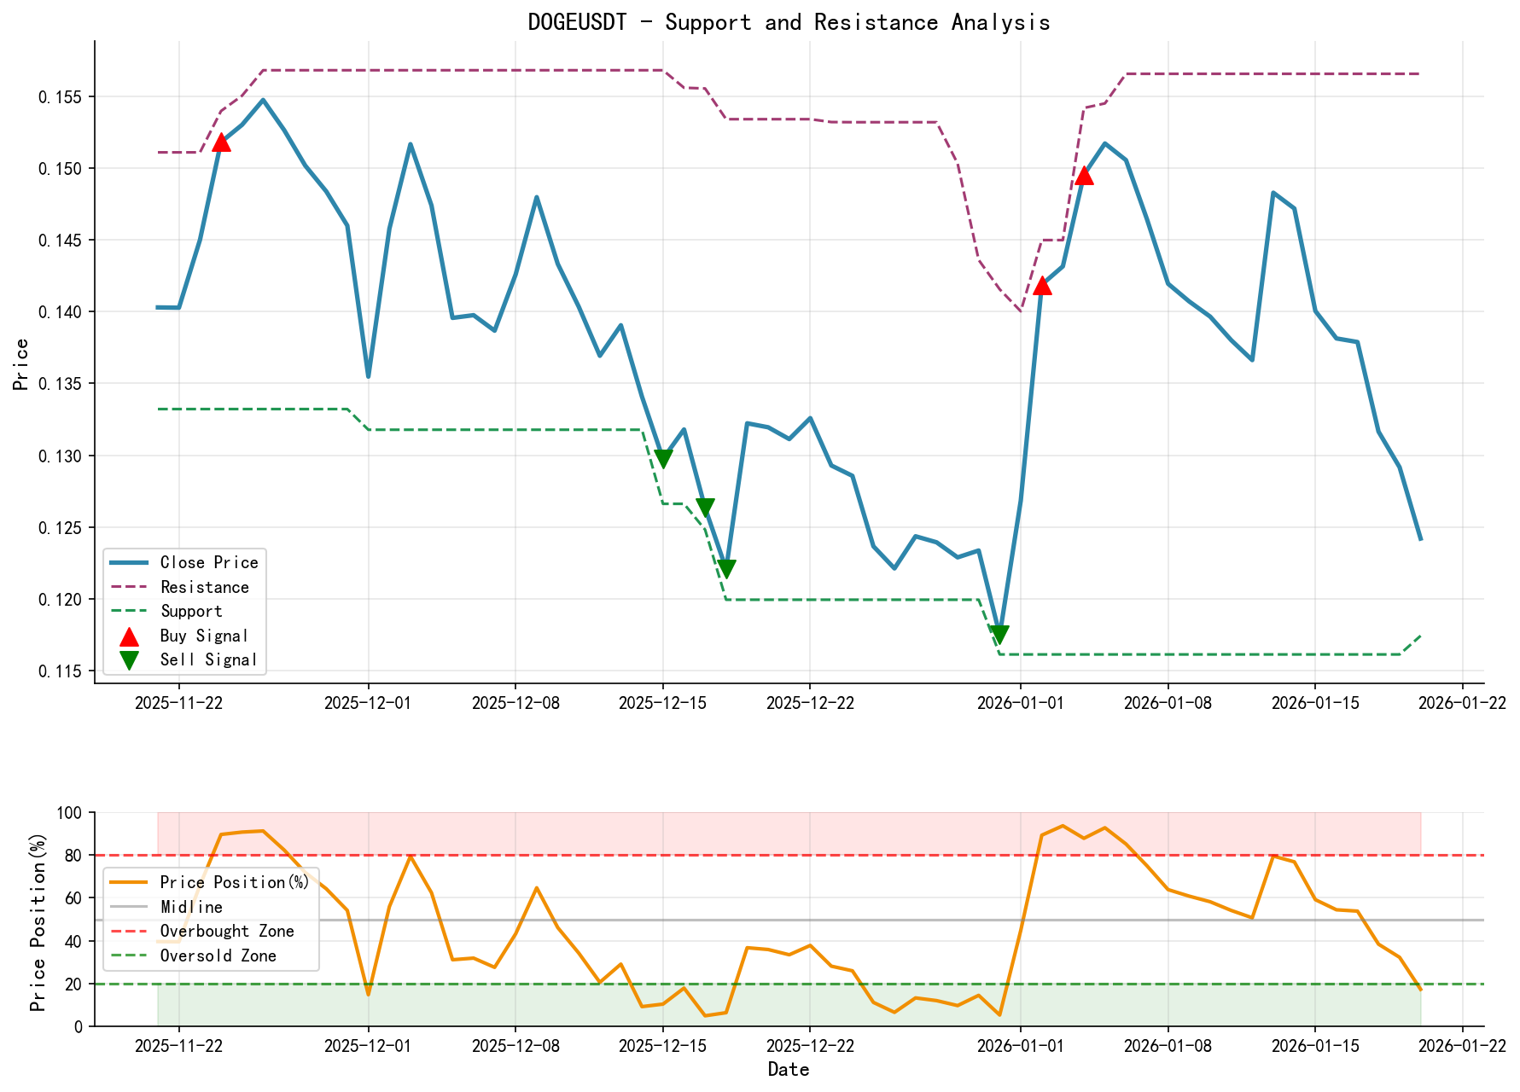Click the sell signal marker near 2025-12-17
This screenshot has width=1520, height=1092.
704,505
